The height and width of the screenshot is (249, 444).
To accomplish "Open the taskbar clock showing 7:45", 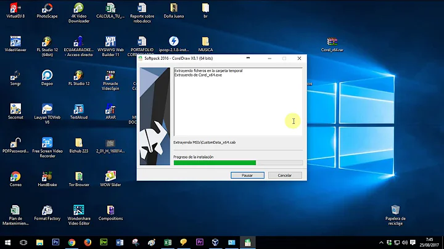I will click(429, 242).
